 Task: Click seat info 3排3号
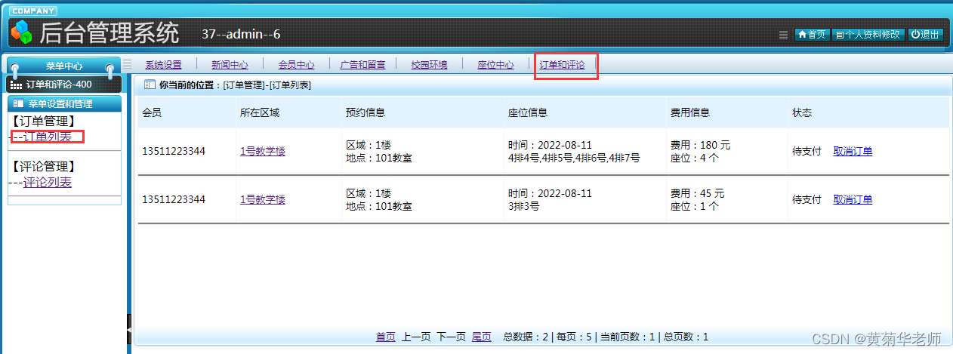(523, 206)
